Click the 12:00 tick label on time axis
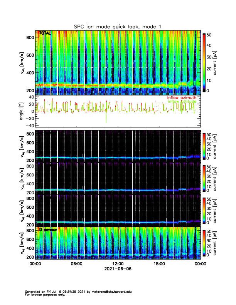236x305 pixels. tap(118, 264)
